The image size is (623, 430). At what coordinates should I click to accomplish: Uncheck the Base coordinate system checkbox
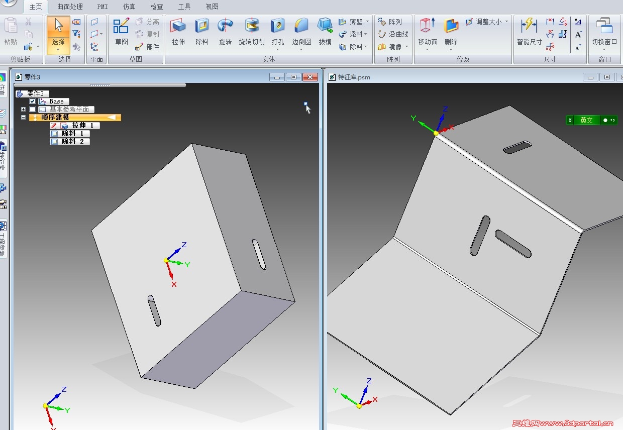33,101
